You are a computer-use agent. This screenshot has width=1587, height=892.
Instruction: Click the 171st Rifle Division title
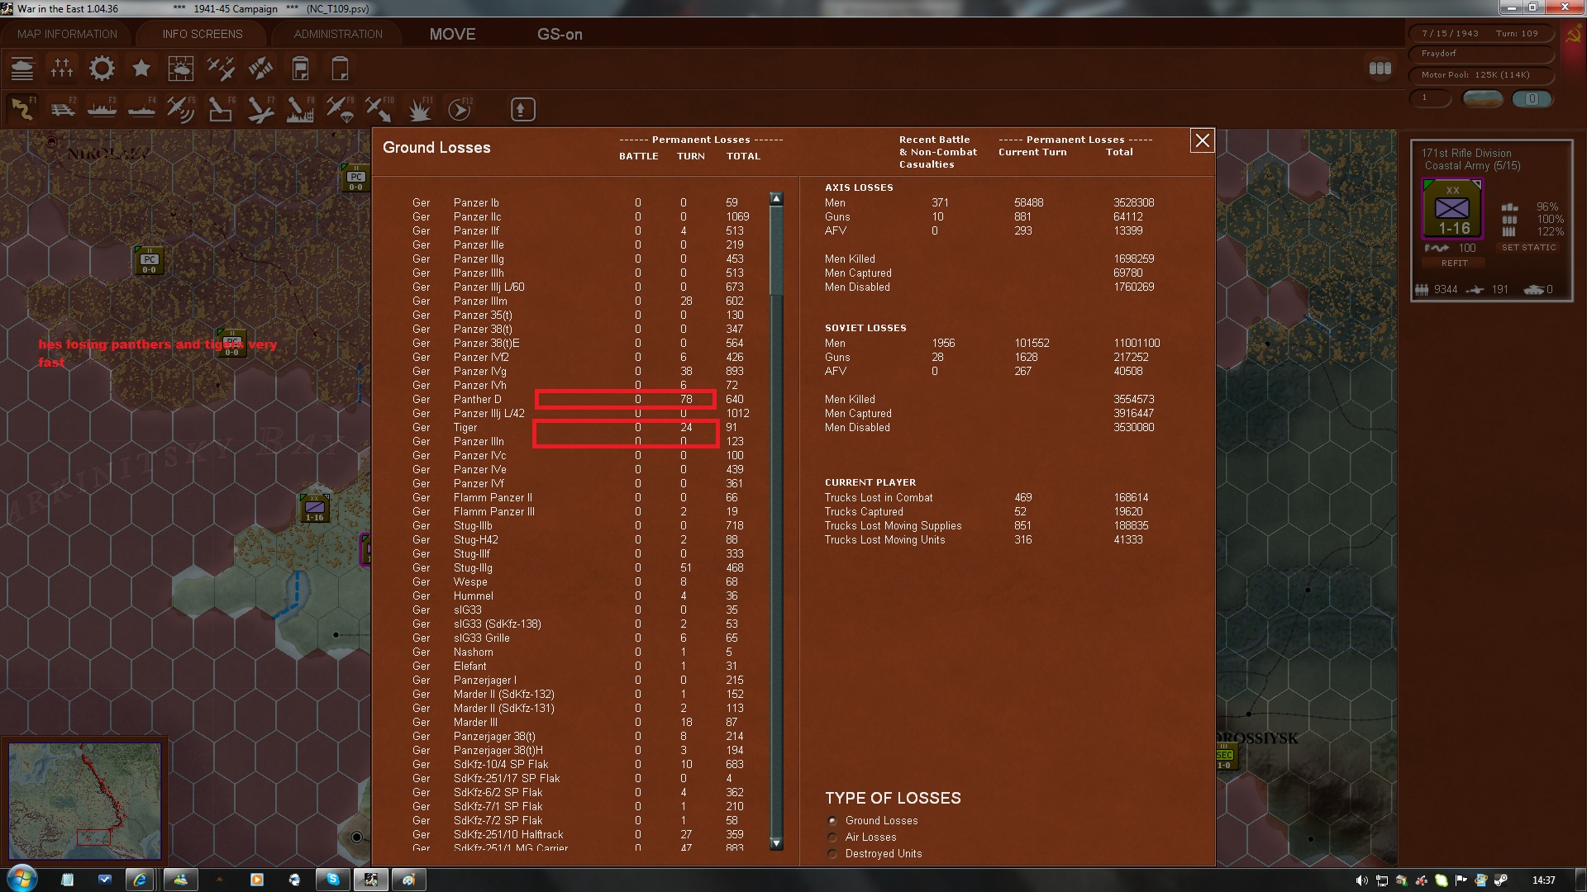tap(1466, 153)
